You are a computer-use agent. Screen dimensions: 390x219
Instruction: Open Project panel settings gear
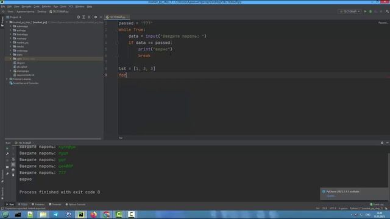[96, 17]
